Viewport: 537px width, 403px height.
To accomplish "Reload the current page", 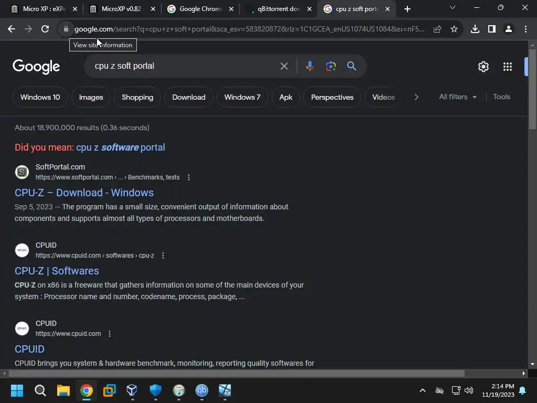I will (x=45, y=29).
